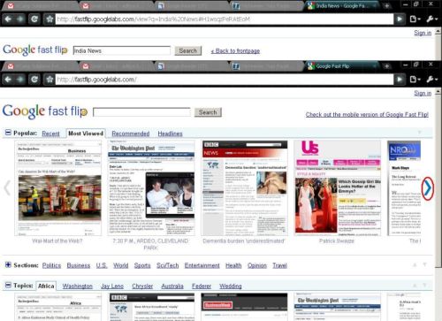Open the World section
Viewport: 442px width, 321px height.
121,265
